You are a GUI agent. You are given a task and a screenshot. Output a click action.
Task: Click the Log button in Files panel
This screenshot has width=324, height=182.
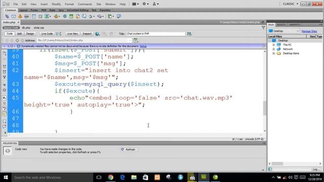[316, 169]
